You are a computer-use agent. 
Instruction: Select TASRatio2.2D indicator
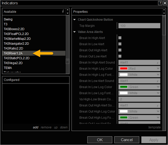(x=34, y=48)
